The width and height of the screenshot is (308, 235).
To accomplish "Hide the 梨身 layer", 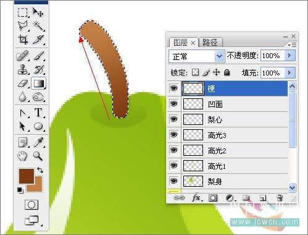I will 174,181.
